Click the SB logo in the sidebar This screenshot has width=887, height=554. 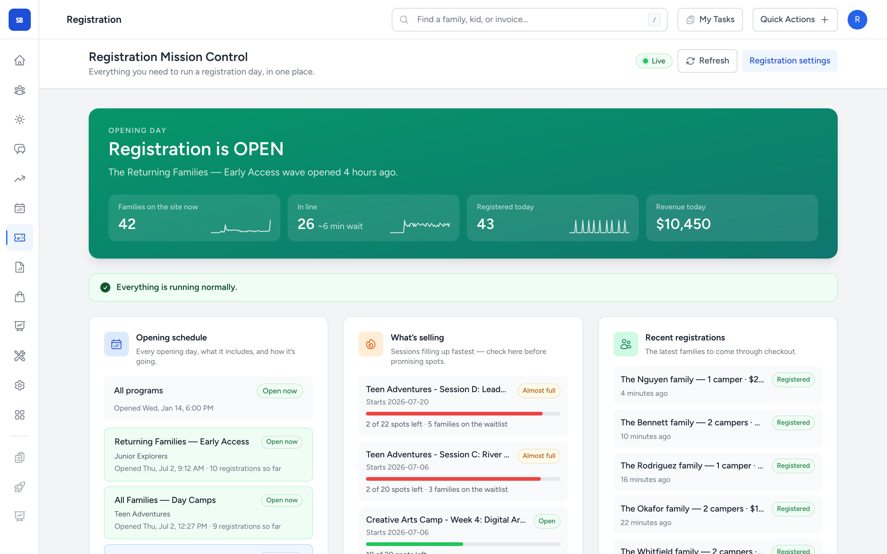point(19,20)
